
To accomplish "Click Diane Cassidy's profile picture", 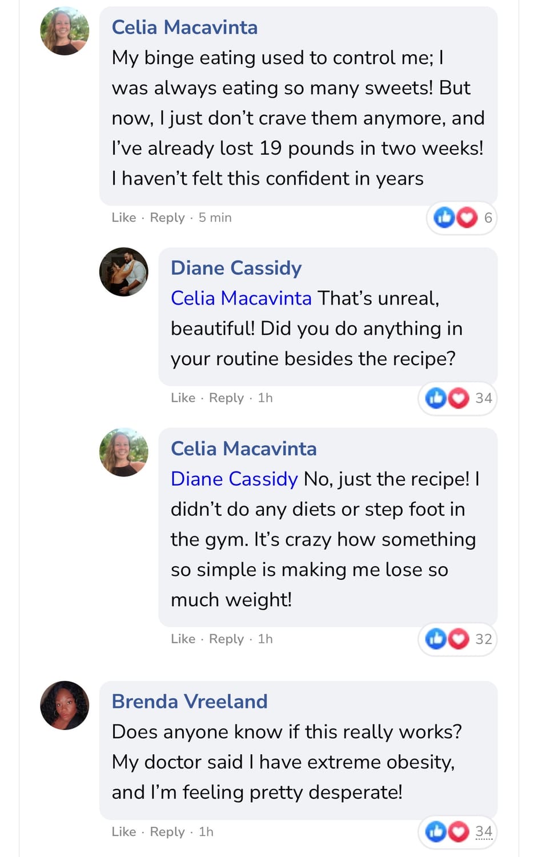I will pyautogui.click(x=123, y=272).
